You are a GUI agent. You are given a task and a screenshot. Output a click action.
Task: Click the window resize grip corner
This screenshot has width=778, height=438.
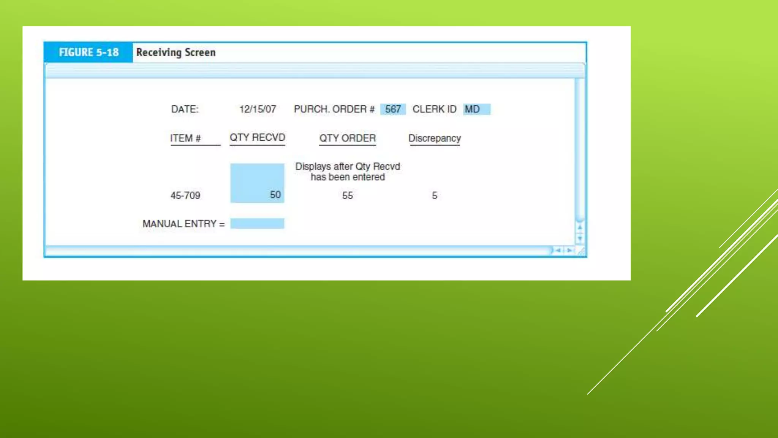coord(581,251)
